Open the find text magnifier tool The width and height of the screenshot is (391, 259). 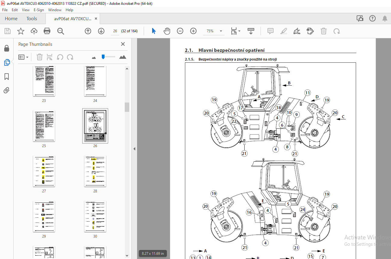tap(61, 31)
